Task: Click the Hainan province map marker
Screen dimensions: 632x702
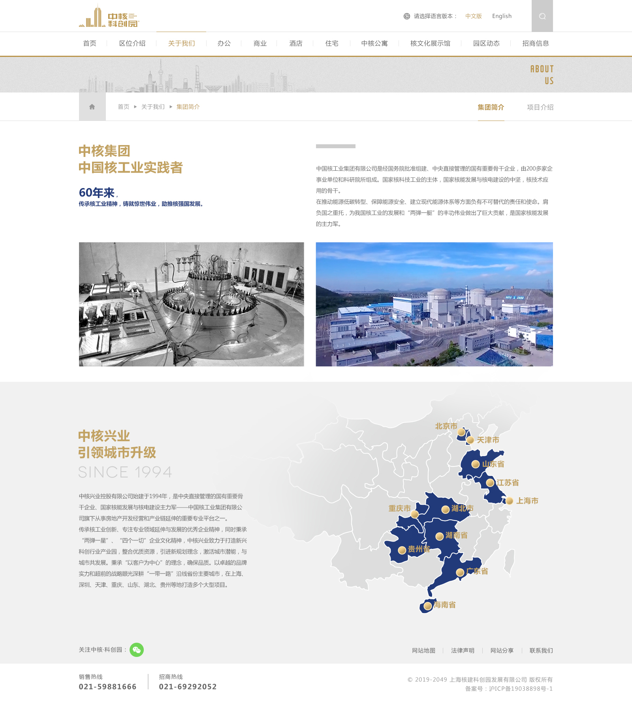Action: click(428, 606)
